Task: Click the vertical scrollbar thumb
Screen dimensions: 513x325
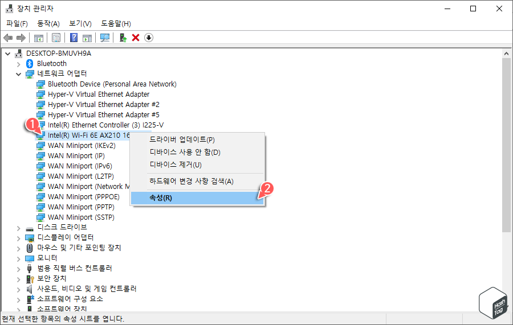Action: (507, 145)
